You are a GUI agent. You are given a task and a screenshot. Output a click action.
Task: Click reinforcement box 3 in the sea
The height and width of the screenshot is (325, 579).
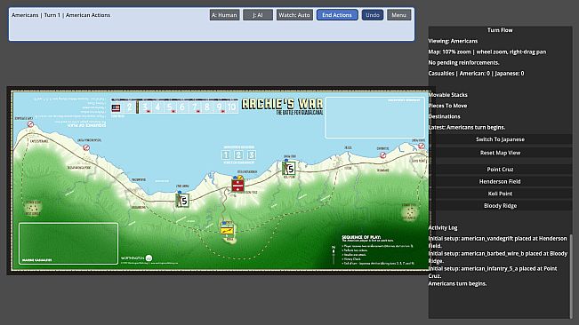click(252, 155)
